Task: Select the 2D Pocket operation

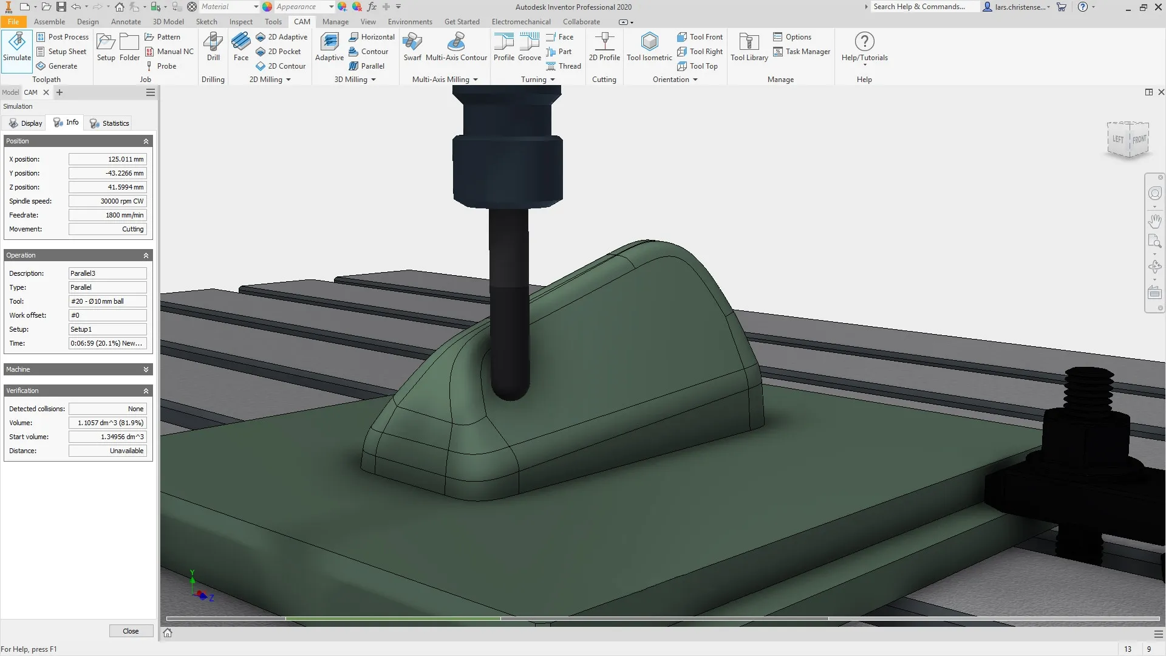Action: 280,51
